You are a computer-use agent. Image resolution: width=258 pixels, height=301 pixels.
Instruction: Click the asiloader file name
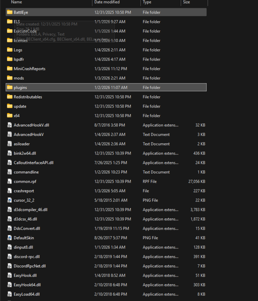[22, 144]
